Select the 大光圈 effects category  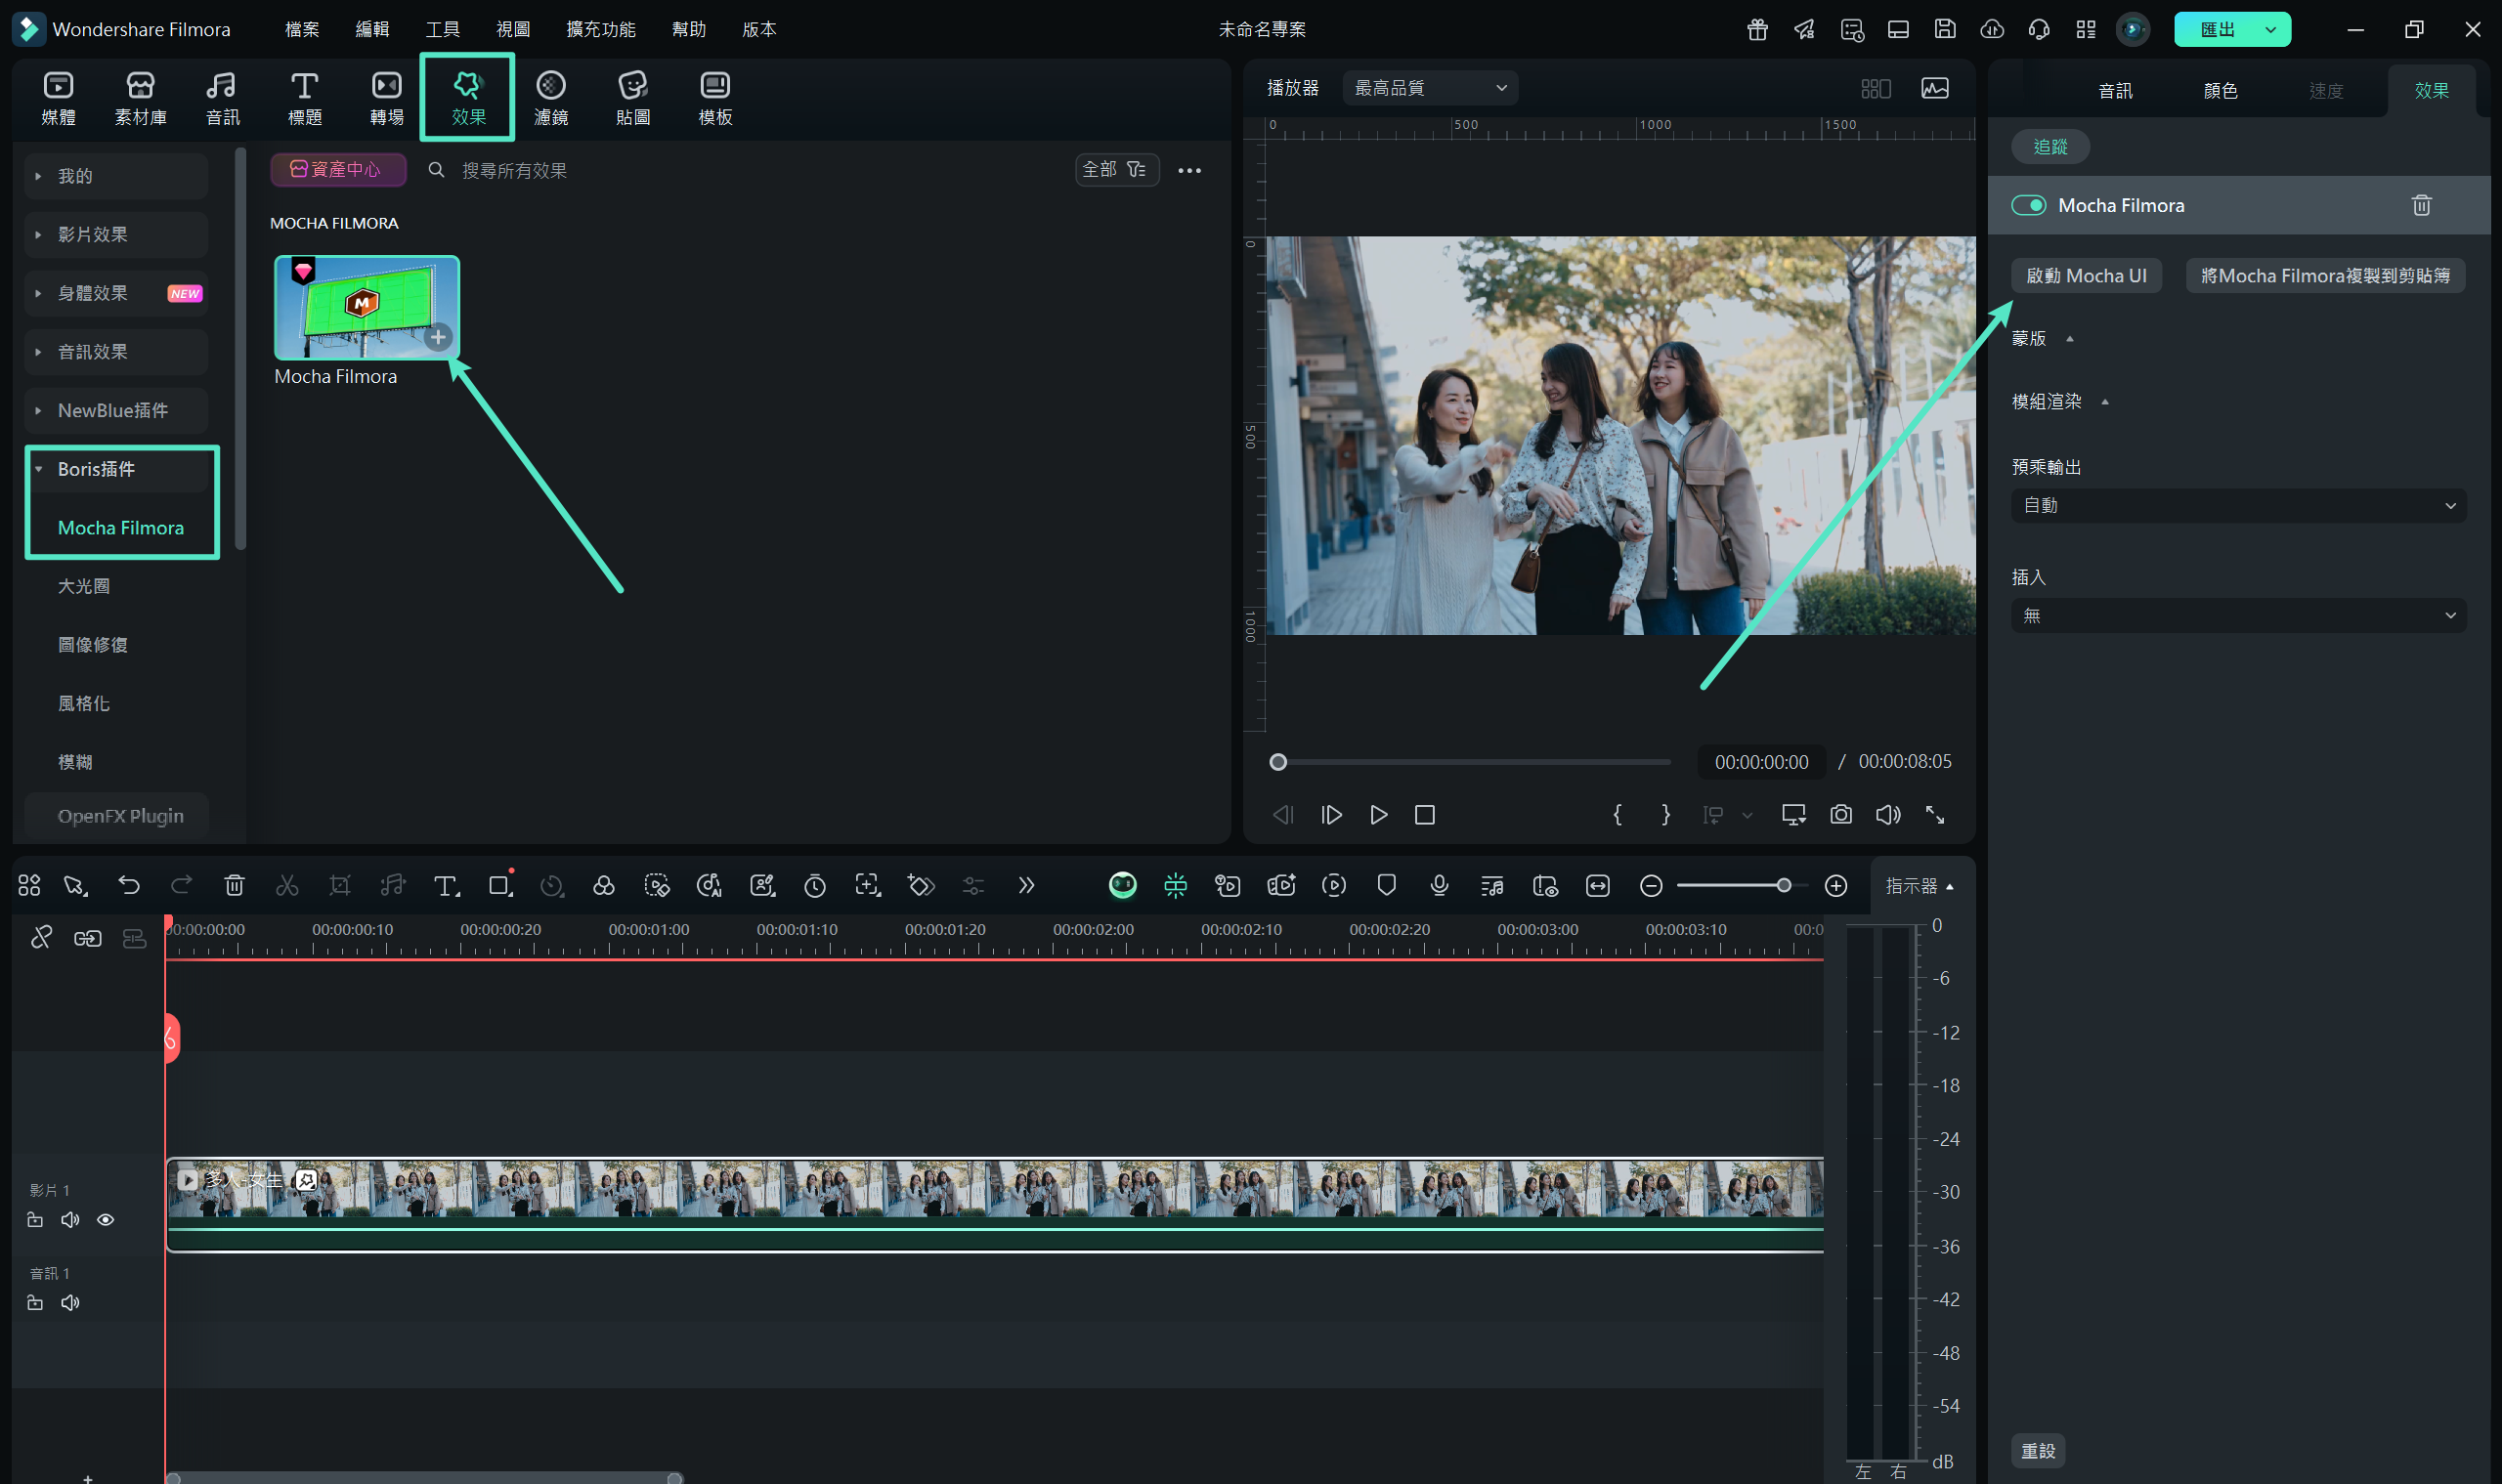click(x=84, y=586)
